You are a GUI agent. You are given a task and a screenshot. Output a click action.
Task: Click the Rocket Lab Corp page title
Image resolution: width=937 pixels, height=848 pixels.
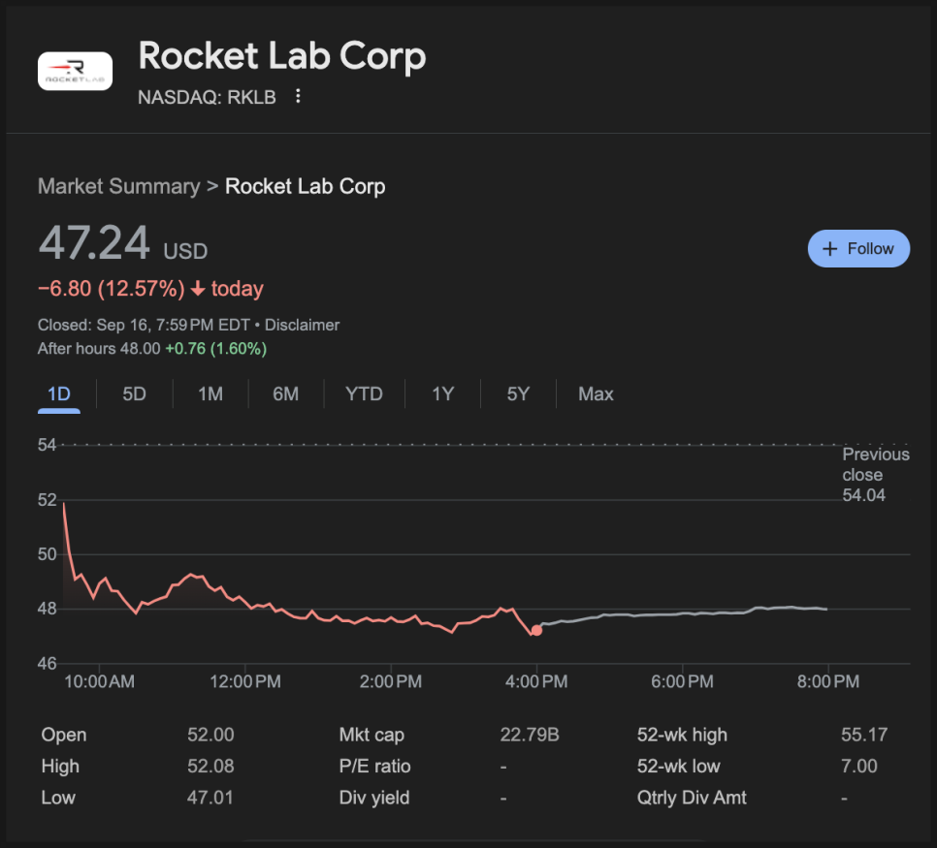point(282,55)
